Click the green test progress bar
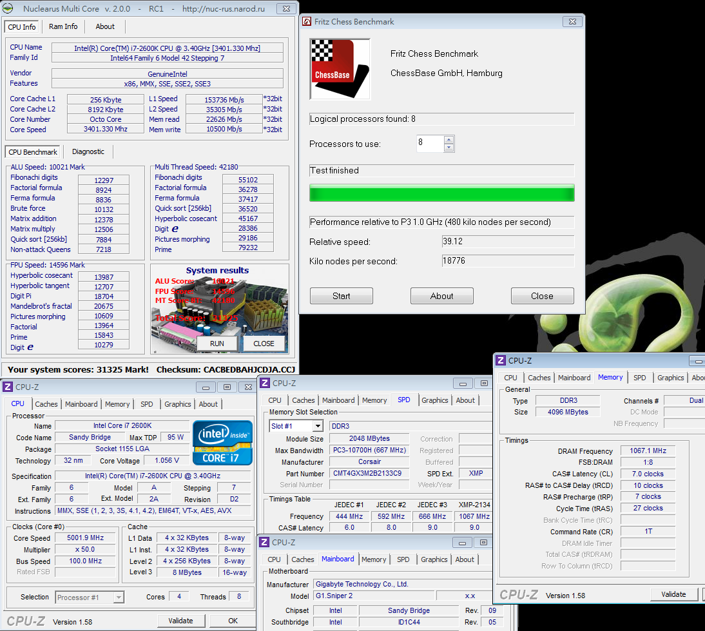The height and width of the screenshot is (631, 705). pos(441,193)
